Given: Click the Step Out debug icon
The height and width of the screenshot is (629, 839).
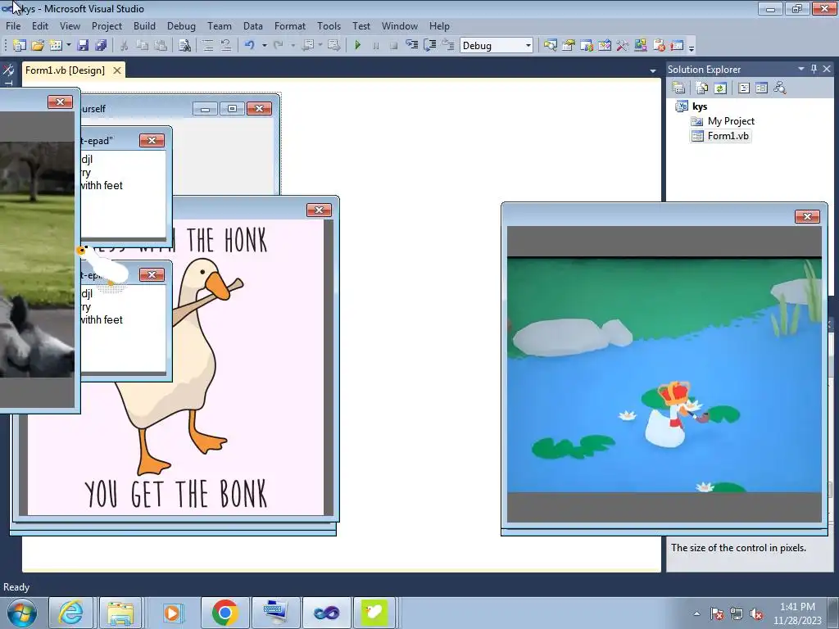Looking at the screenshot, I should (447, 46).
